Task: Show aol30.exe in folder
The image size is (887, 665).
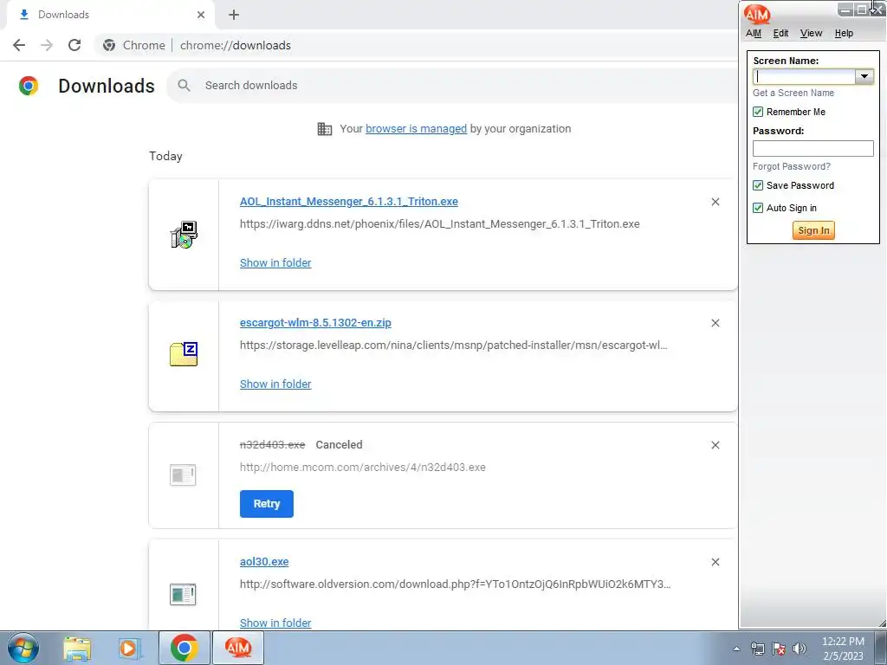Action: coord(275,623)
